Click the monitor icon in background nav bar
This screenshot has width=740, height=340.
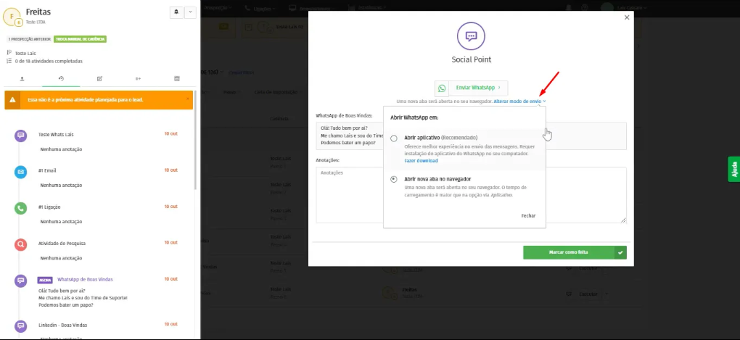[292, 8]
